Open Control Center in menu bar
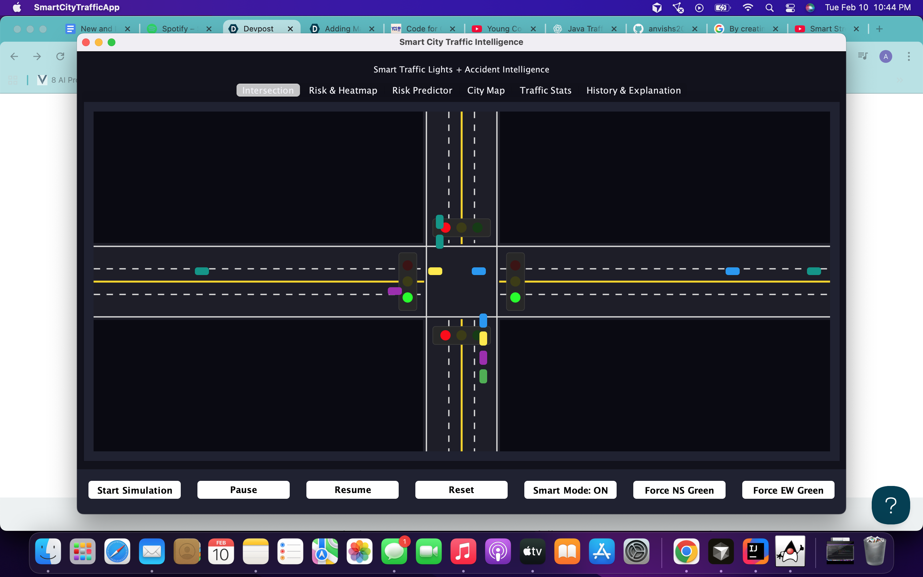The height and width of the screenshot is (577, 923). click(x=790, y=8)
